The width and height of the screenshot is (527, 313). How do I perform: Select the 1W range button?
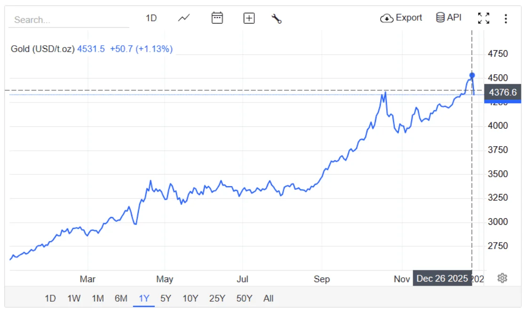click(x=73, y=298)
